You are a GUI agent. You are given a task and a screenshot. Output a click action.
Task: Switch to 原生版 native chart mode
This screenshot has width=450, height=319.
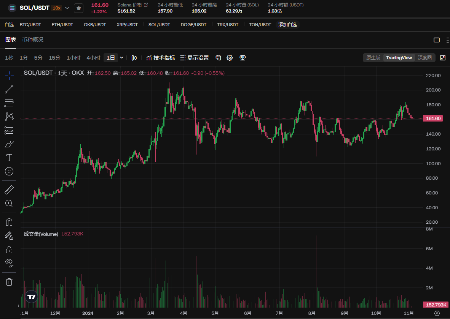coord(373,58)
